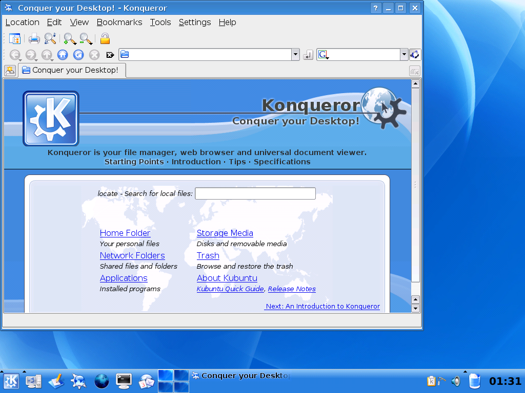Expand the search bar dropdown arrow

(x=404, y=54)
